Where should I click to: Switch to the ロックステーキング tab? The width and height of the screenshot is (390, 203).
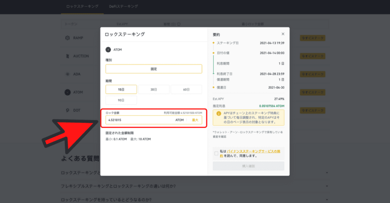82,6
